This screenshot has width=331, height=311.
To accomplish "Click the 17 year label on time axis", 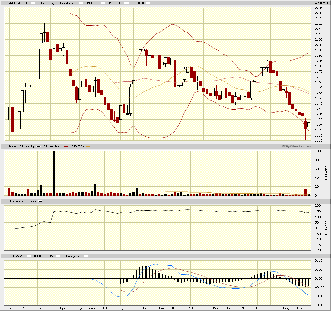I will [22, 308].
